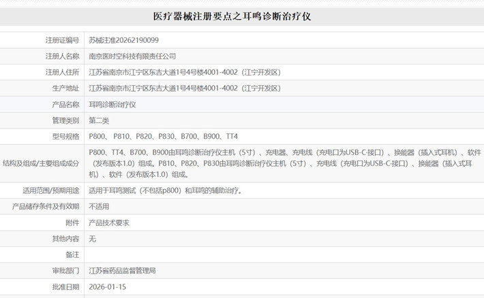This screenshot has width=484, height=298.
Task: Select registration number 苏械注准20262190099
Action: [x=123, y=40]
